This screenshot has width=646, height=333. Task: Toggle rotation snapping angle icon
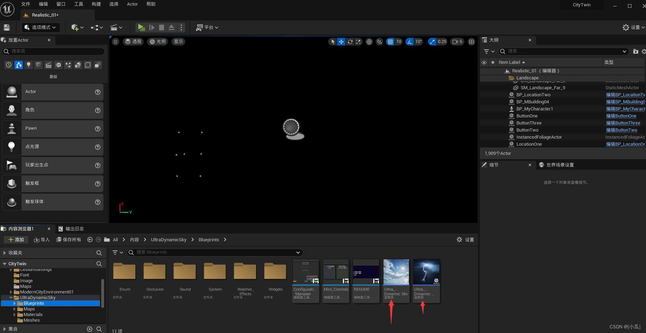410,42
